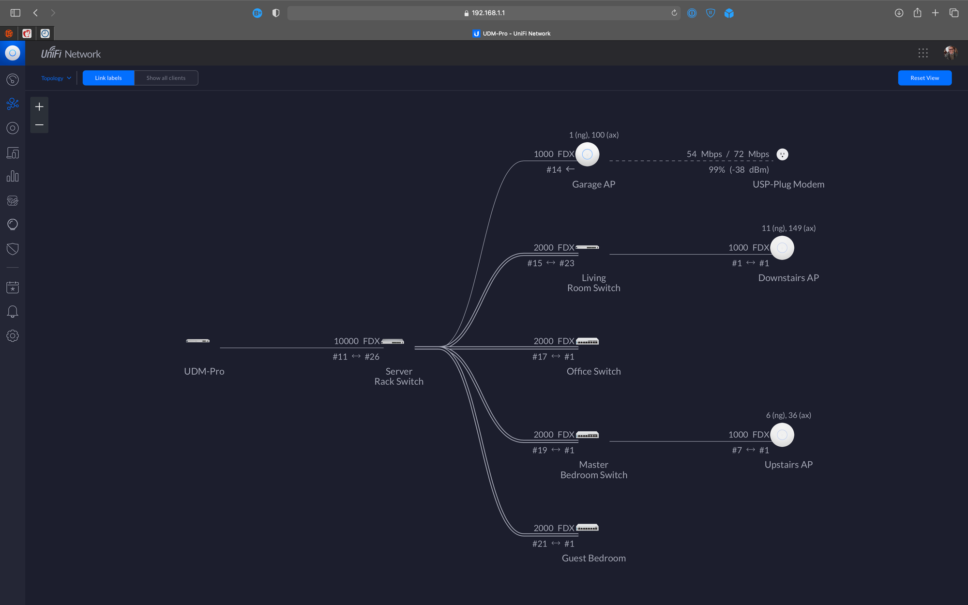Click the 192.168.1.1 address bar

[484, 13]
